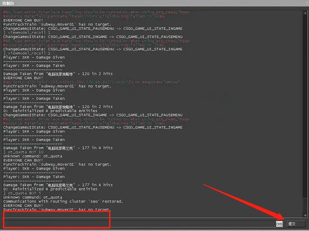Image resolution: width=309 pixels, height=231 pixels.
Task: Click the scrollbar down arrow
Action: (305, 214)
